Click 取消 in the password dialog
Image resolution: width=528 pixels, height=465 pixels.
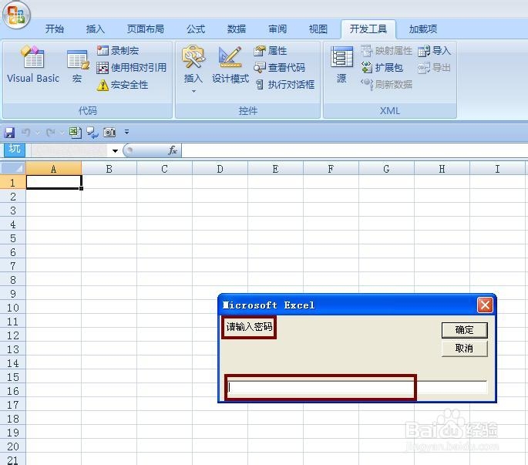click(x=464, y=349)
